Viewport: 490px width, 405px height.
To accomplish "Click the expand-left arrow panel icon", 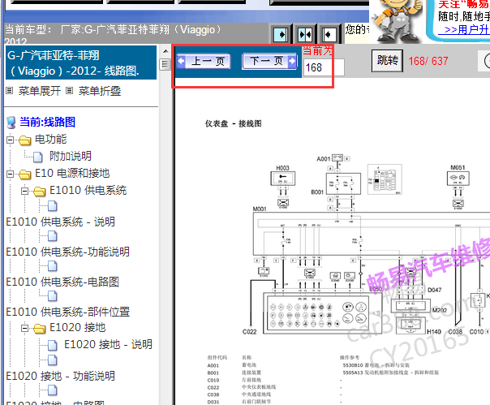I will [x=329, y=34].
